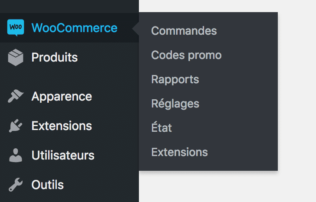
Task: Click the flyout arrow pointer beside WooCommerce
Action: click(x=135, y=29)
